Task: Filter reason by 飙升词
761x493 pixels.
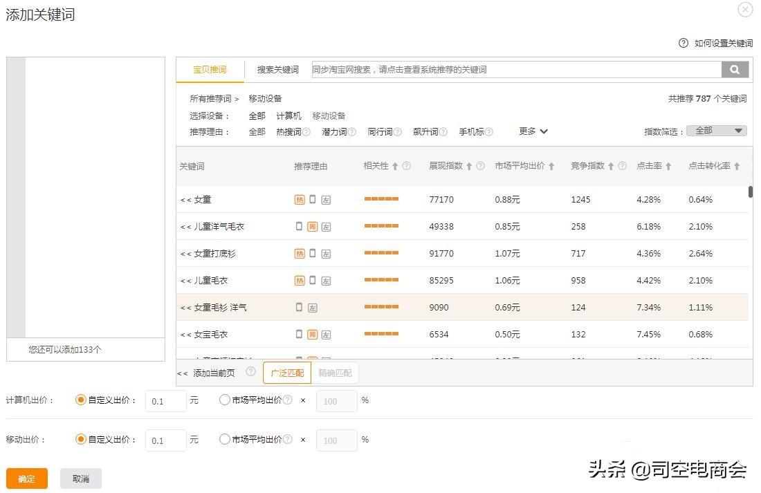Action: (425, 131)
